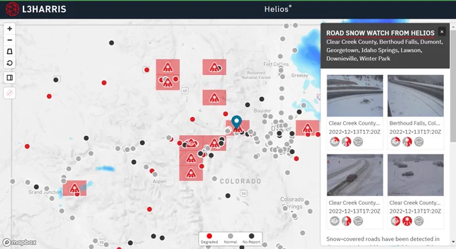Screen dimensions: 456x249
Task: Open the Berthoud Falls camera thumbnail
Action: pyautogui.click(x=416, y=96)
